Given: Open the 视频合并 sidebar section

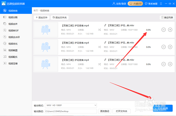Looking at the screenshot, I should pyautogui.click(x=16, y=24).
